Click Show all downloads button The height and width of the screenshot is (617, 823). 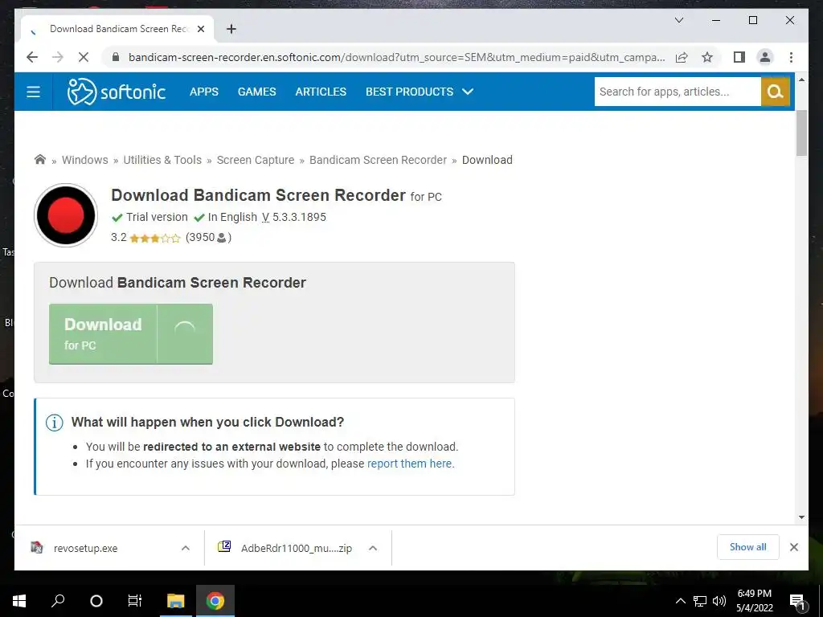[x=748, y=547]
